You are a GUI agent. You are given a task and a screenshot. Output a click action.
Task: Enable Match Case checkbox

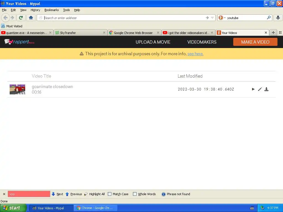click(x=109, y=194)
